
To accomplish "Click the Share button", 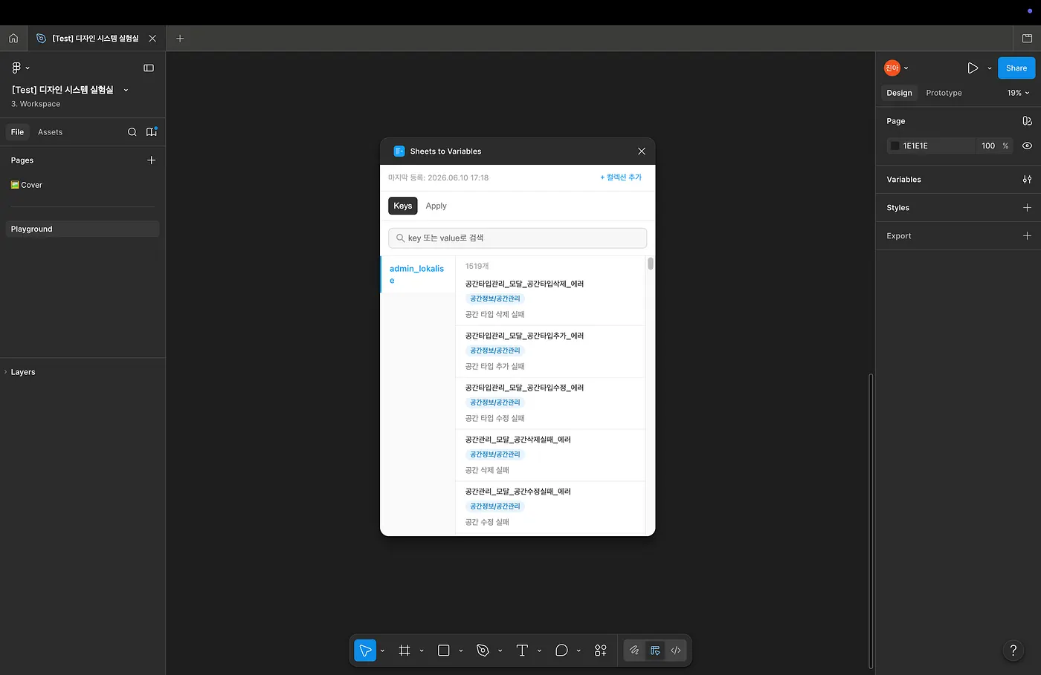I will (1016, 68).
